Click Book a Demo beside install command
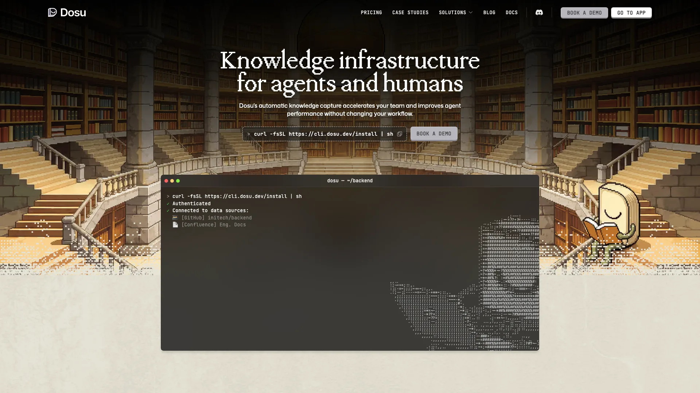This screenshot has width=700, height=393. click(x=434, y=134)
